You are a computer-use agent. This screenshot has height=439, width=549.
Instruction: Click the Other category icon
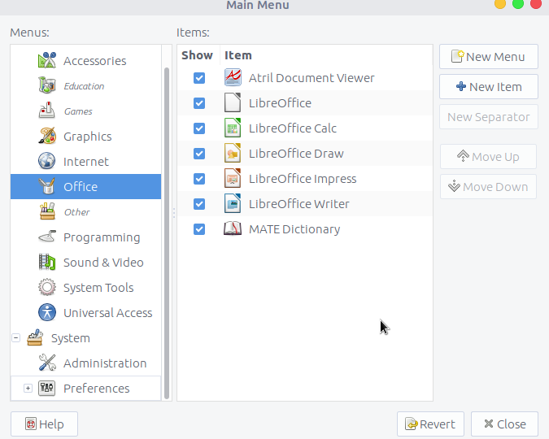point(47,212)
